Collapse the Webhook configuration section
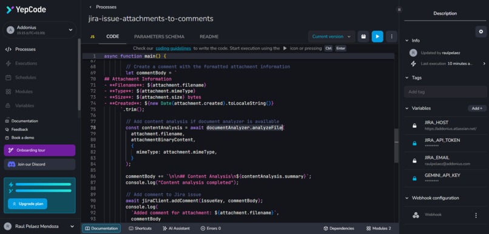489x234 pixels. [x=406, y=198]
